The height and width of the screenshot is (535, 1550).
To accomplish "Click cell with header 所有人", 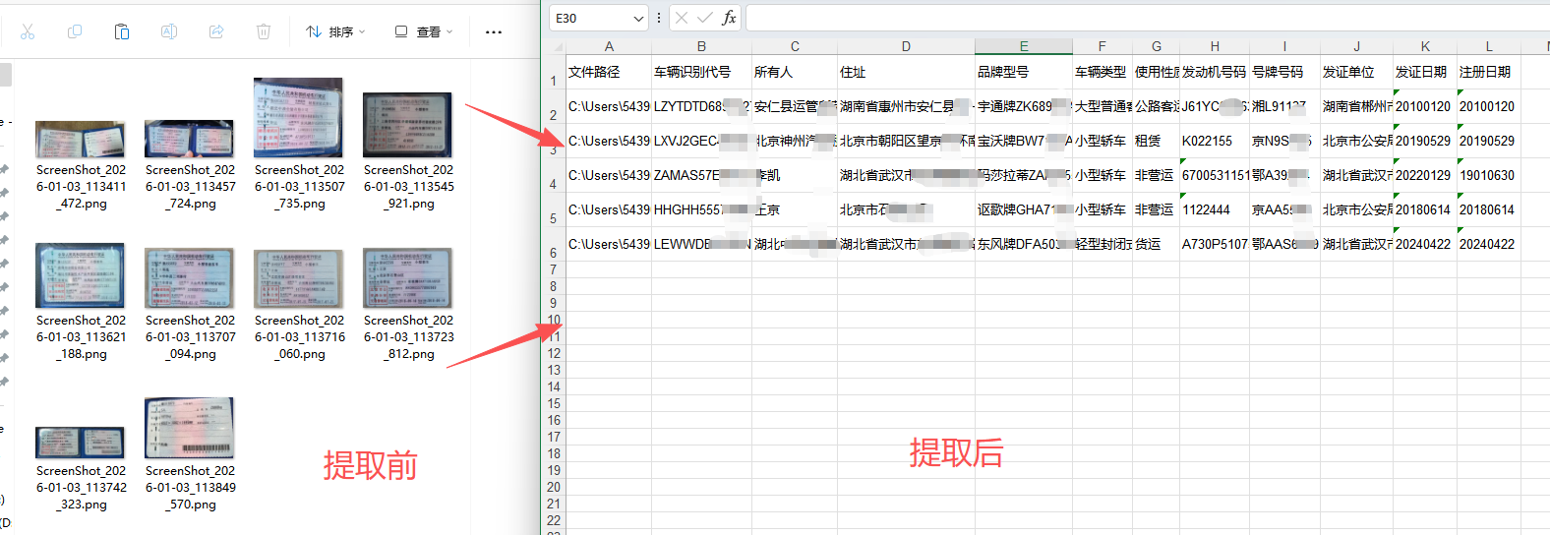I will (795, 72).
